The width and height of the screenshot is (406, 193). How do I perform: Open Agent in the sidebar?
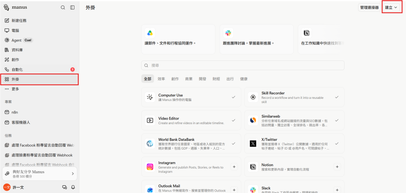pyautogui.click(x=39, y=40)
